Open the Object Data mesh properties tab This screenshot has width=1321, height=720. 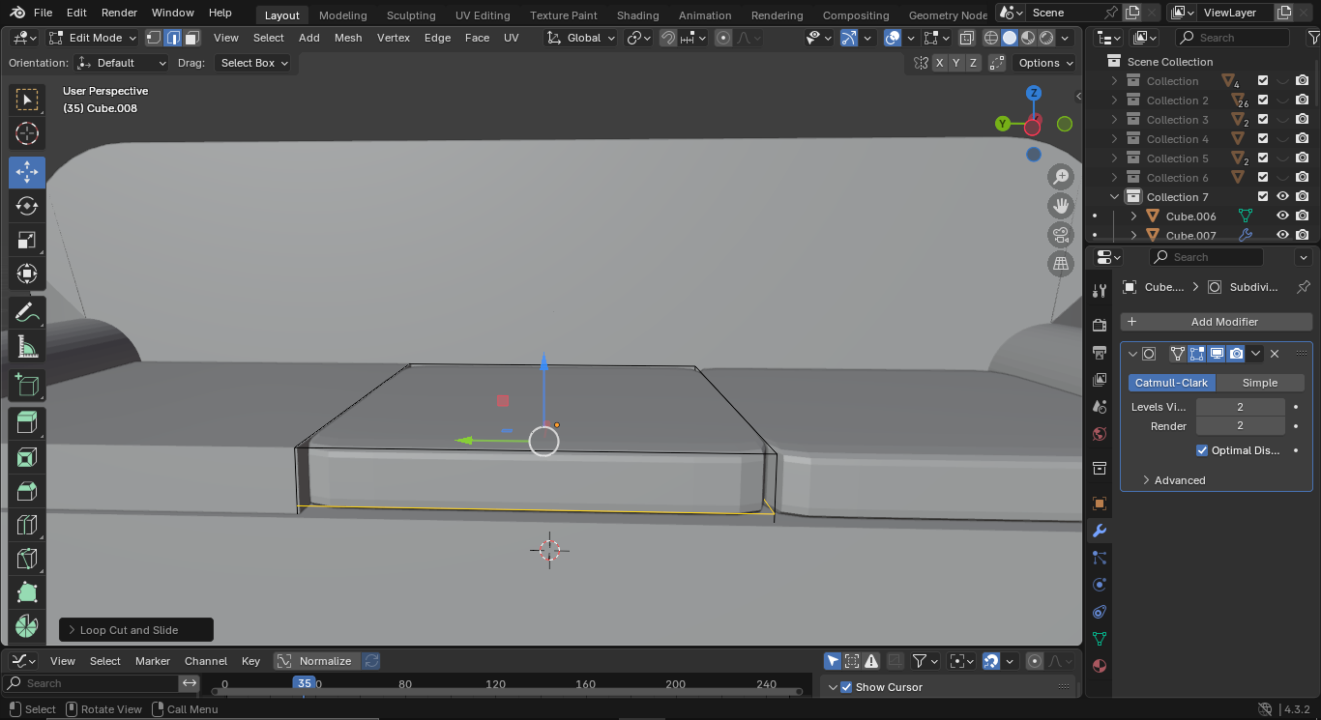pyautogui.click(x=1099, y=639)
